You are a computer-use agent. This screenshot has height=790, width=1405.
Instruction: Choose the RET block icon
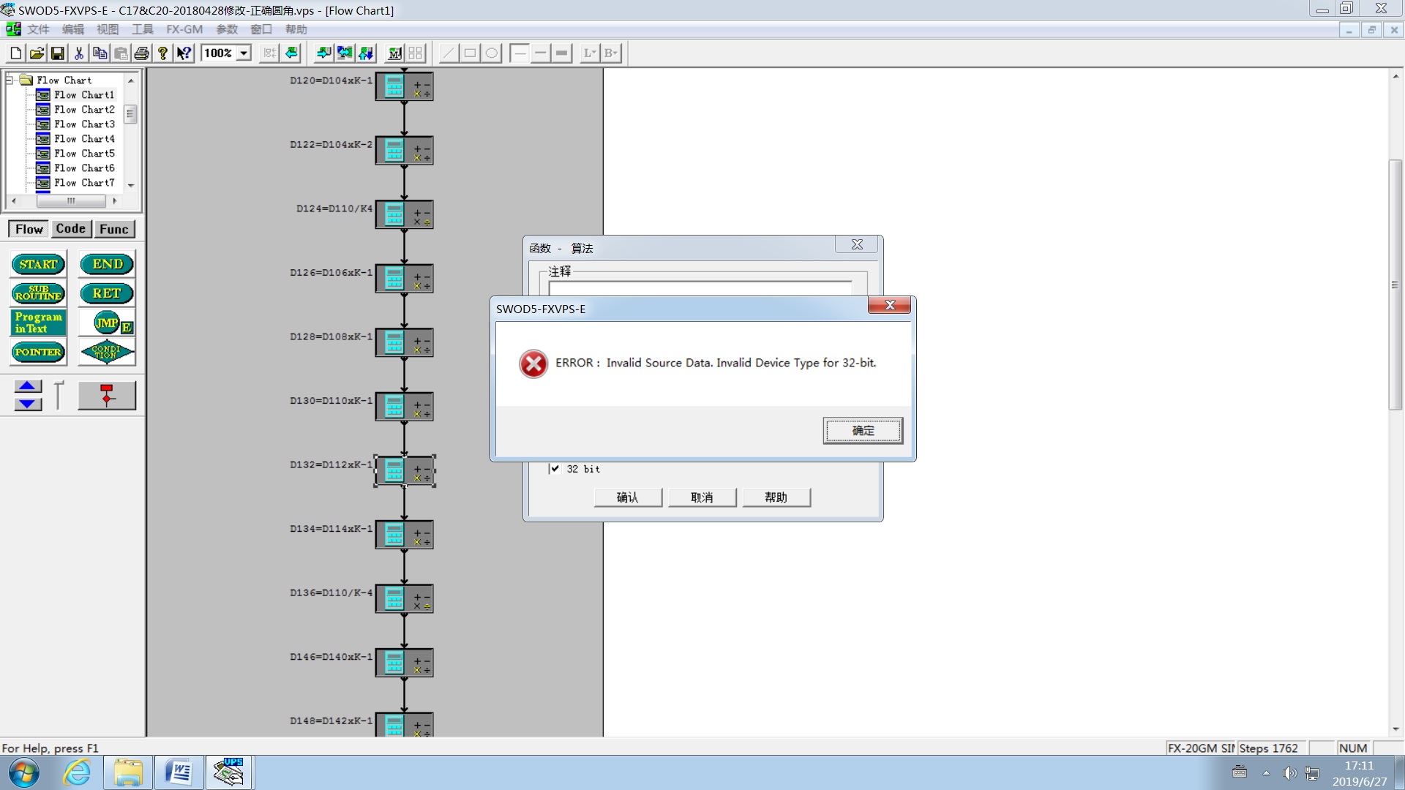pyautogui.click(x=107, y=293)
